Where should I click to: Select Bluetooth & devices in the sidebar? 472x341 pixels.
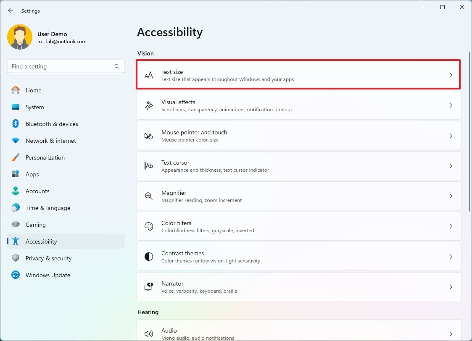coord(51,124)
